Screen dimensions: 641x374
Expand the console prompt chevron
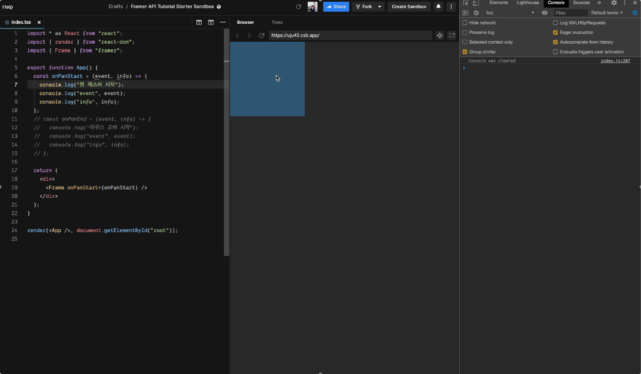[x=464, y=67]
